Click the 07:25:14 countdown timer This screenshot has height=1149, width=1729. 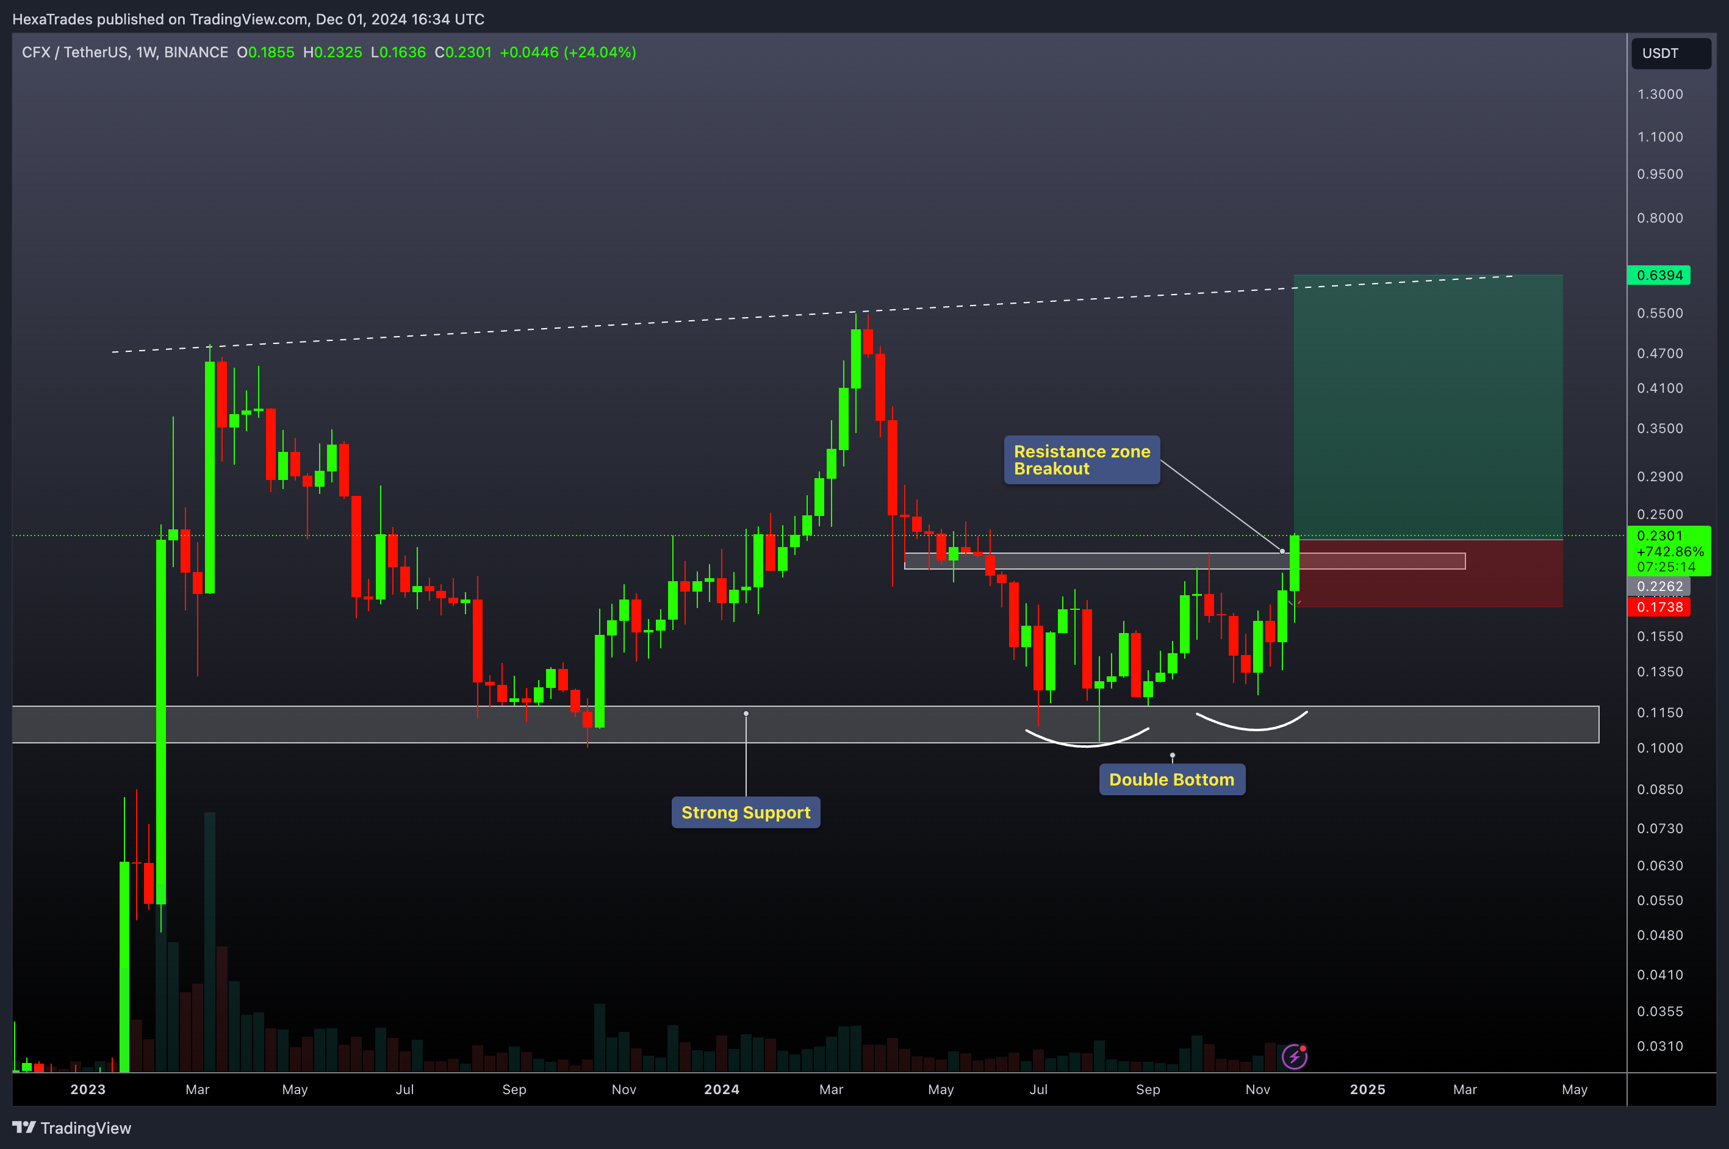[x=1666, y=567]
